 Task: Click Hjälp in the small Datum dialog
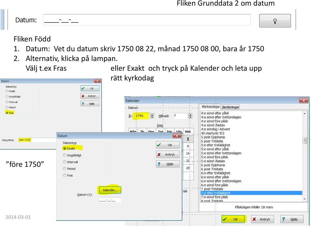(90, 104)
